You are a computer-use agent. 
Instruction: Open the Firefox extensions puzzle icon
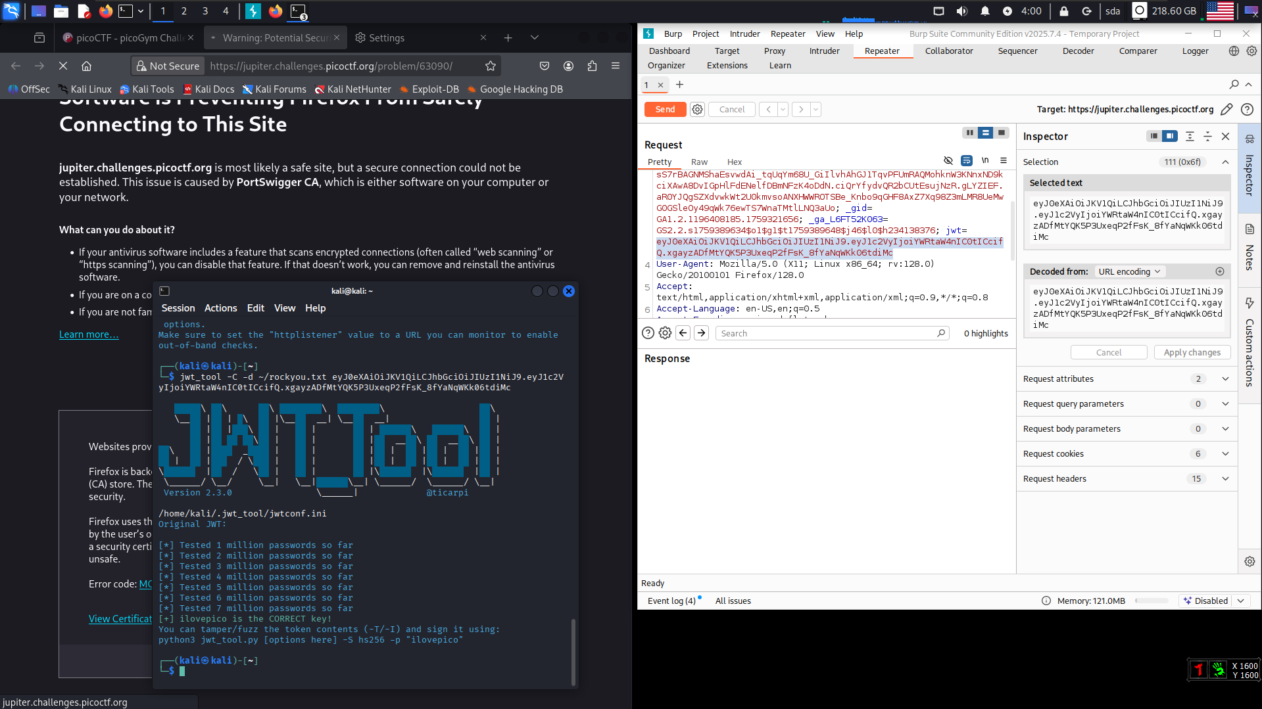(592, 66)
